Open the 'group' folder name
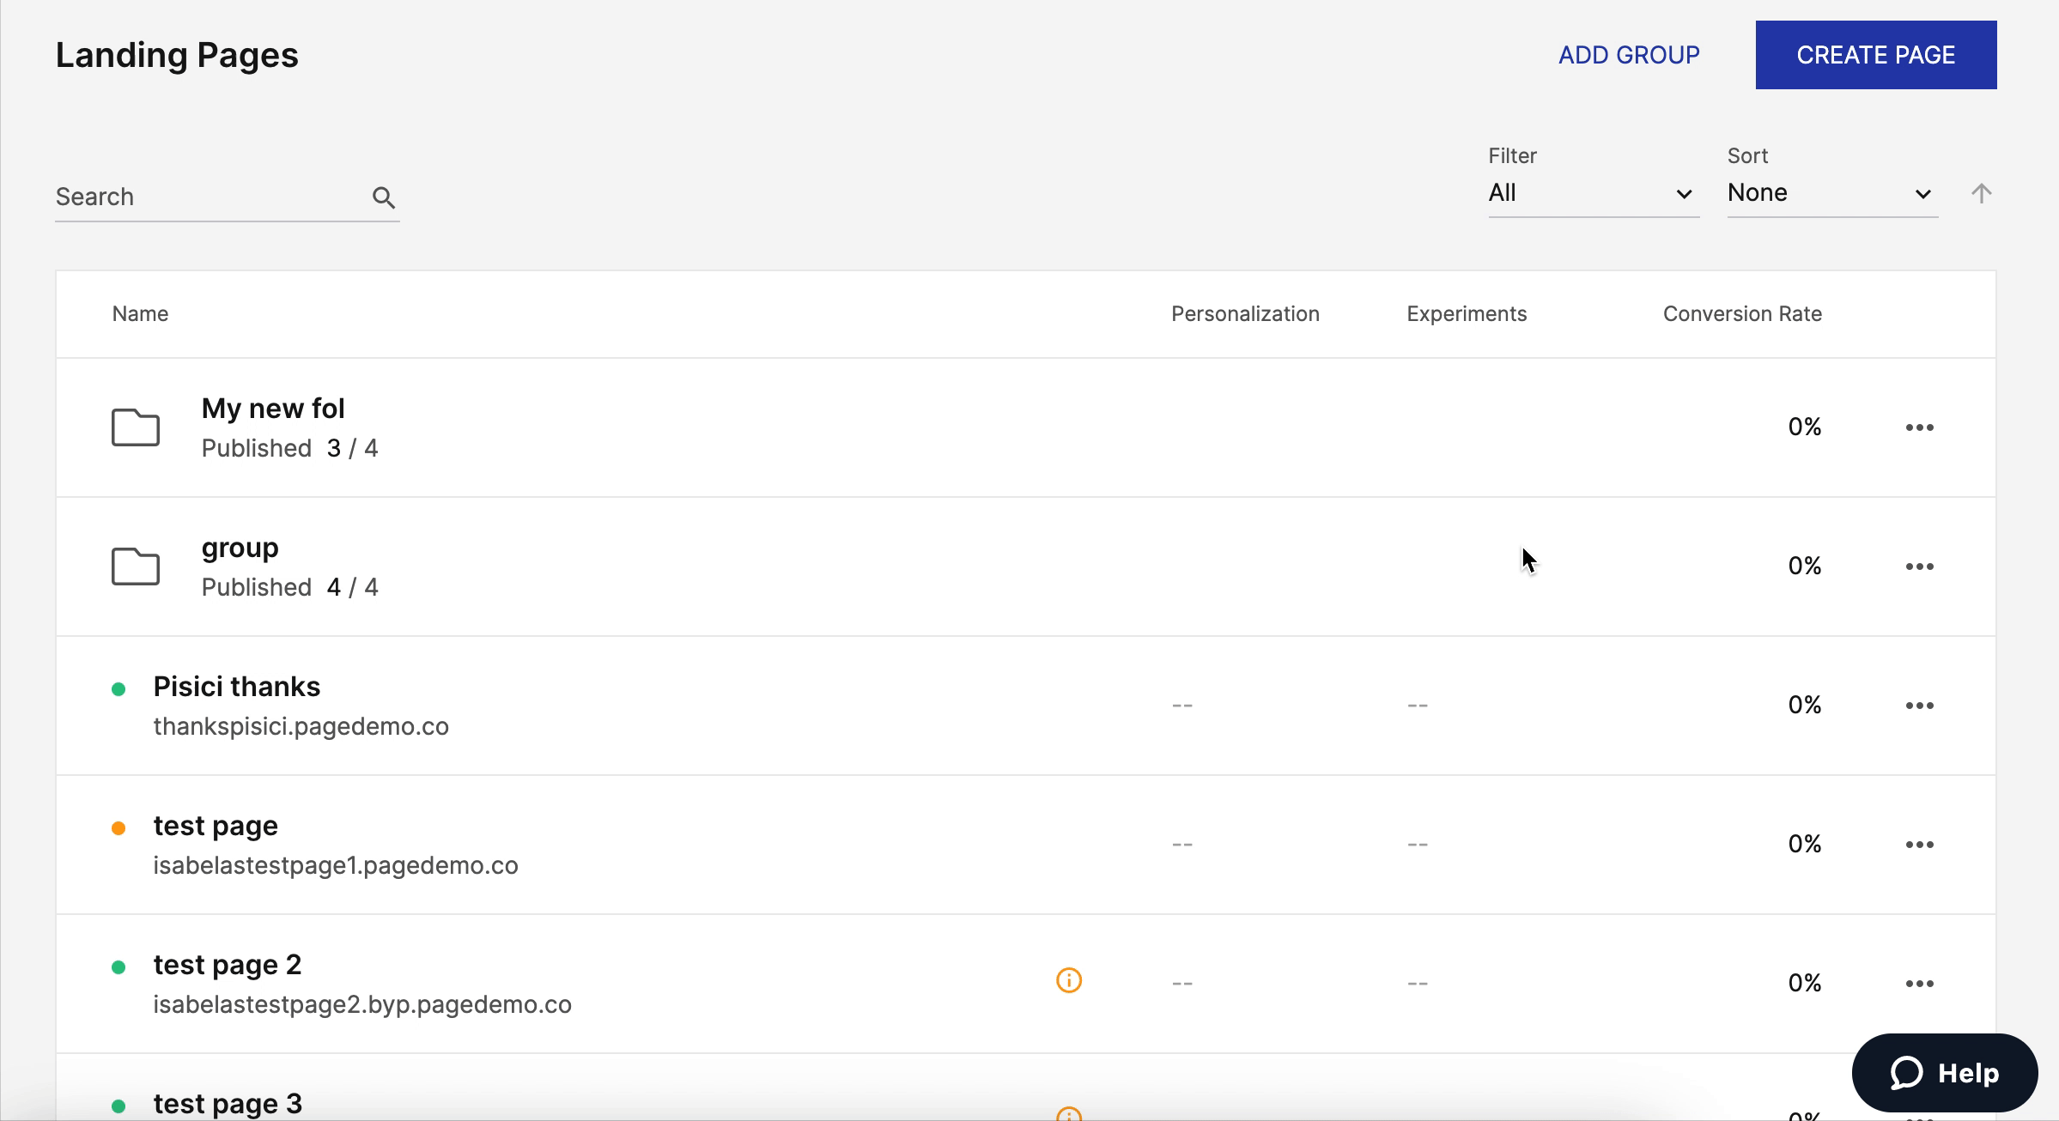 pyautogui.click(x=240, y=548)
